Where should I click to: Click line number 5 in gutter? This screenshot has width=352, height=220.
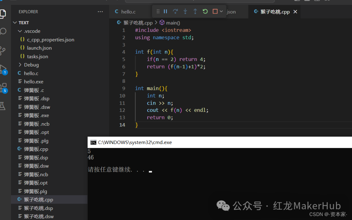coord(124,59)
